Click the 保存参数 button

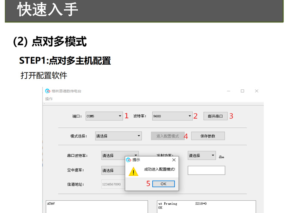[x=208, y=136]
